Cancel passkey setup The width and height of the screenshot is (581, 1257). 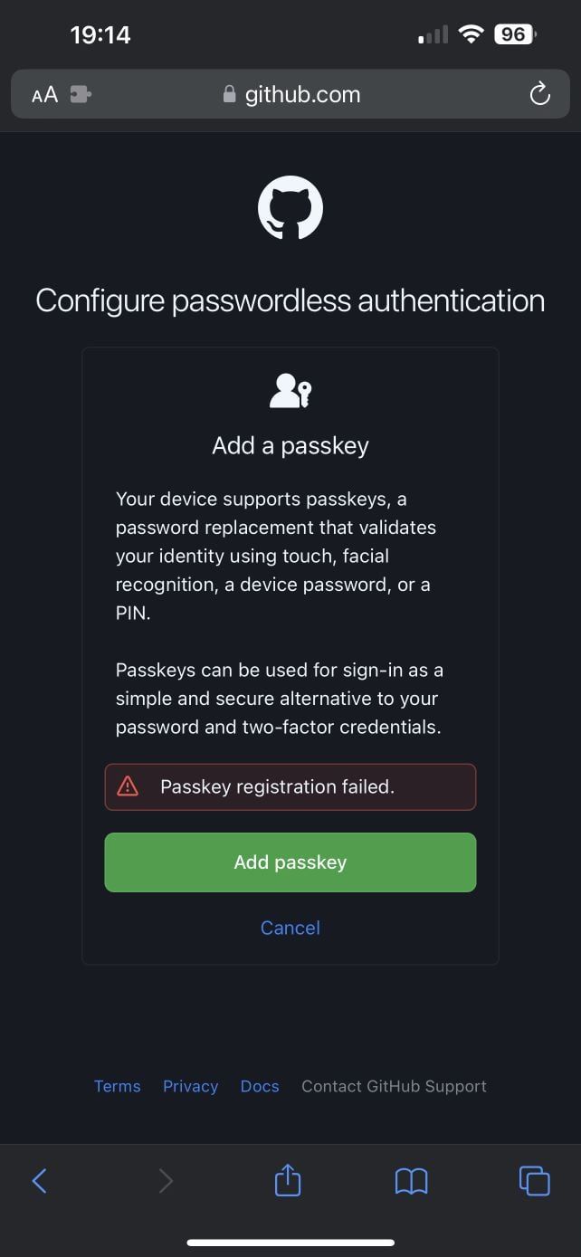coord(290,928)
